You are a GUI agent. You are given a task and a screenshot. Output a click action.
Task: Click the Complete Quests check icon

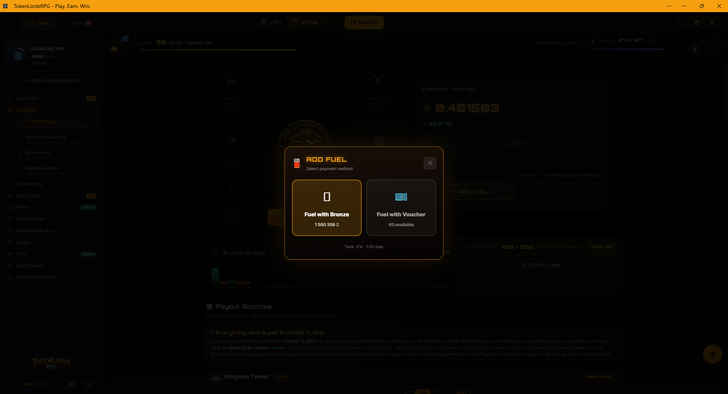(10, 277)
